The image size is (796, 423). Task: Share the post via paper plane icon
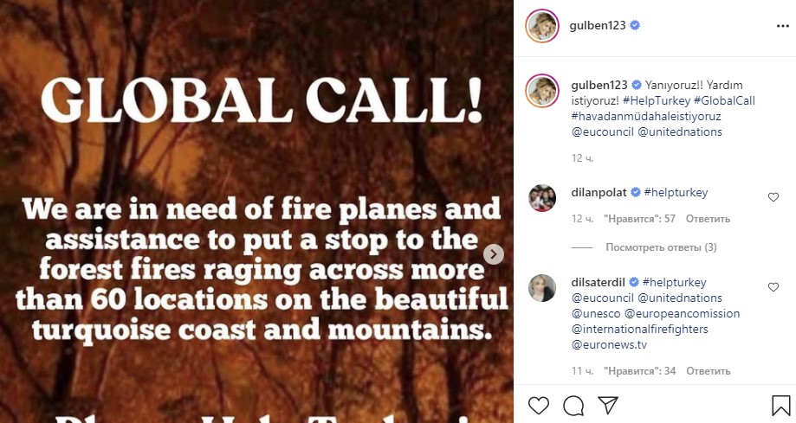pos(607,405)
